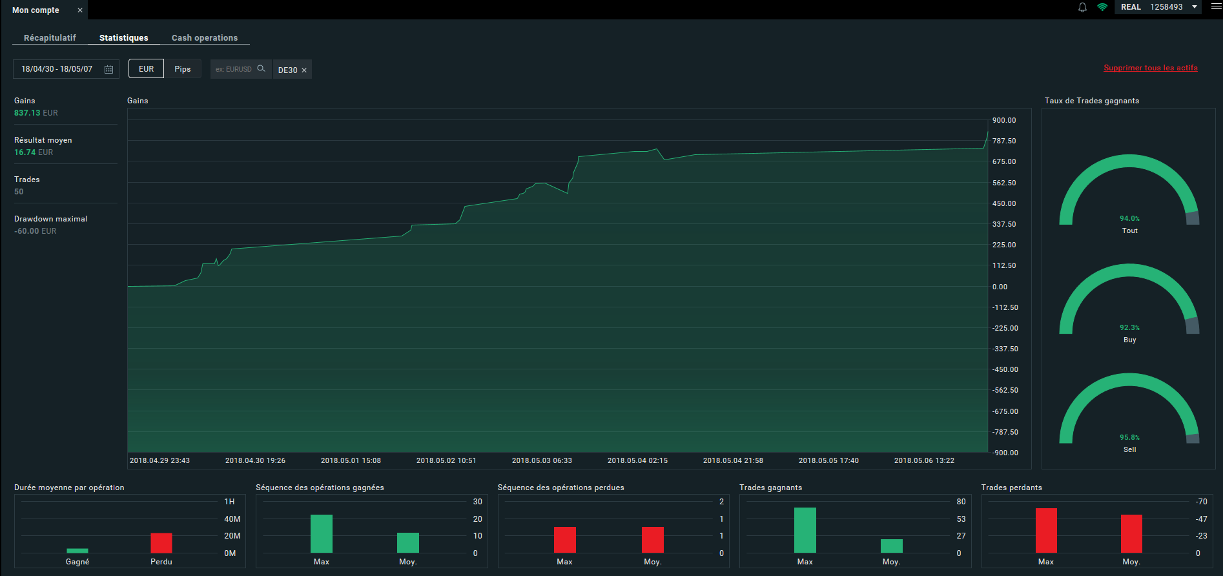Click the search magnifier in asset field
Image resolution: width=1223 pixels, height=576 pixels.
261,68
